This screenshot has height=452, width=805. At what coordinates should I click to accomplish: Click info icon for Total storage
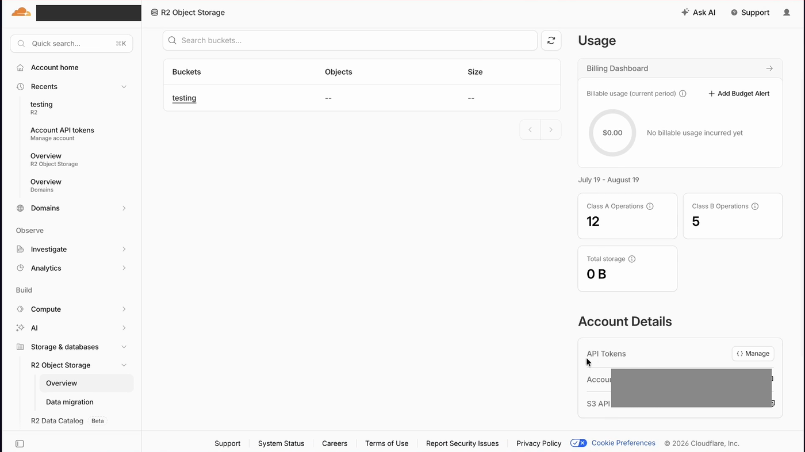[632, 259]
